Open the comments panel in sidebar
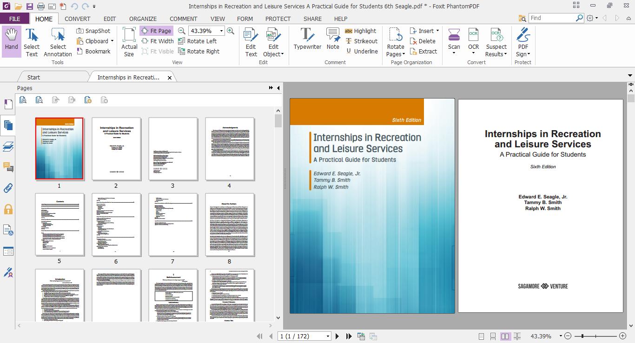The width and height of the screenshot is (635, 343). click(8, 167)
